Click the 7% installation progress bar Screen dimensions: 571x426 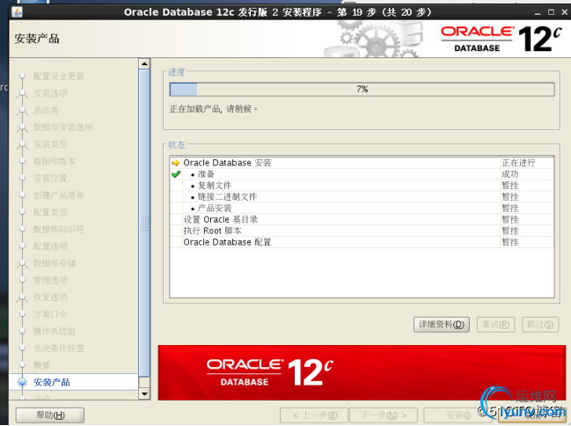(x=362, y=89)
